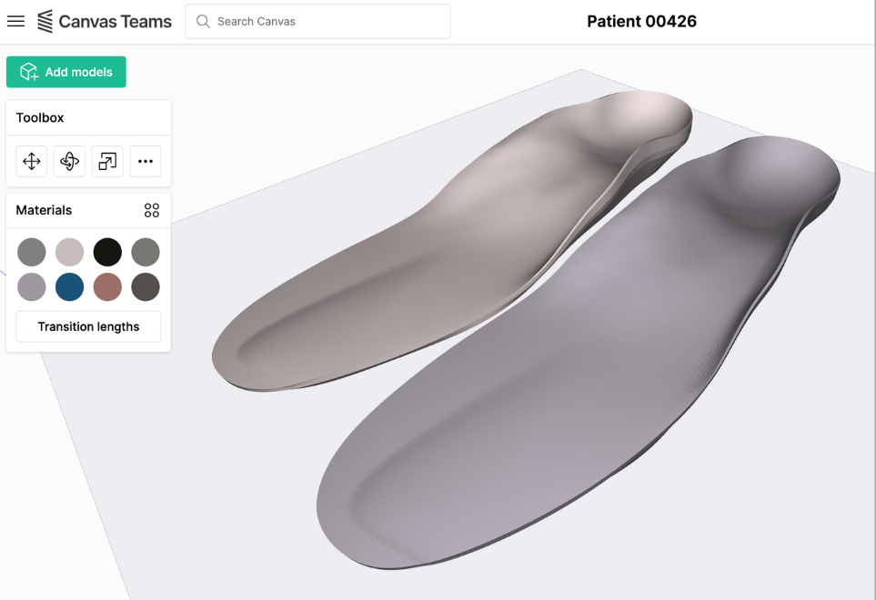Click the Add models button
Viewport: 876px width, 600px height.
click(66, 72)
